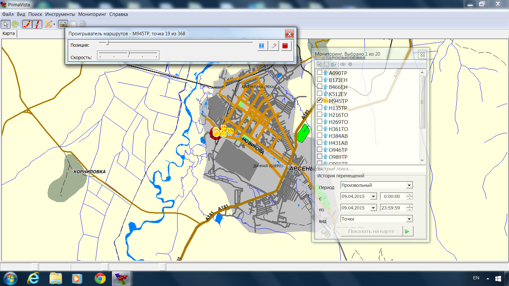Open the yellow car monitoring tool

click(x=63, y=24)
